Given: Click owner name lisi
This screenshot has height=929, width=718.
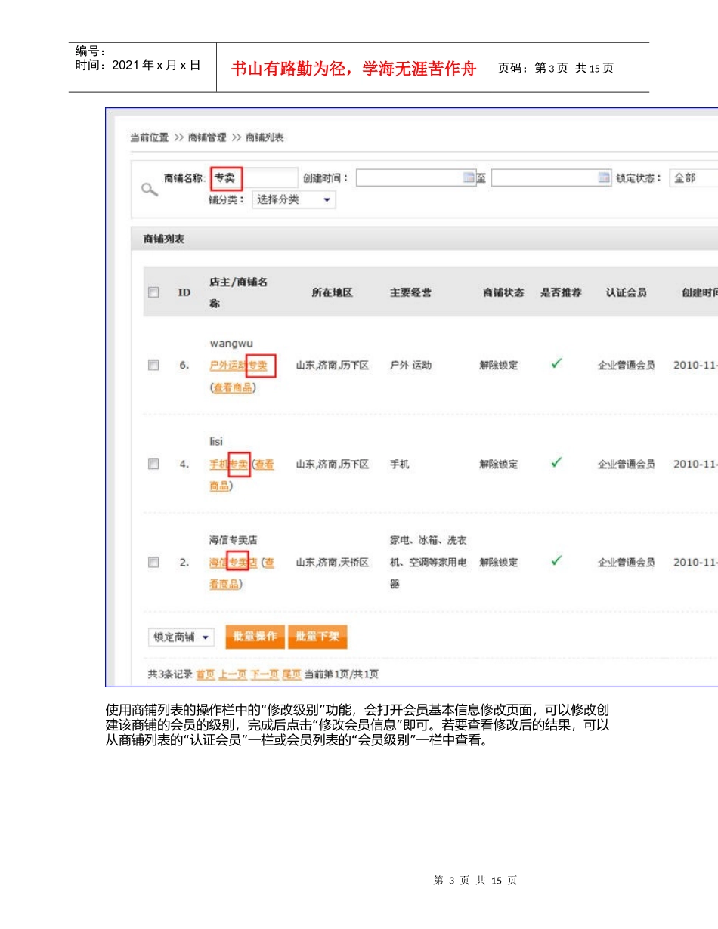Looking at the screenshot, I should tap(216, 441).
